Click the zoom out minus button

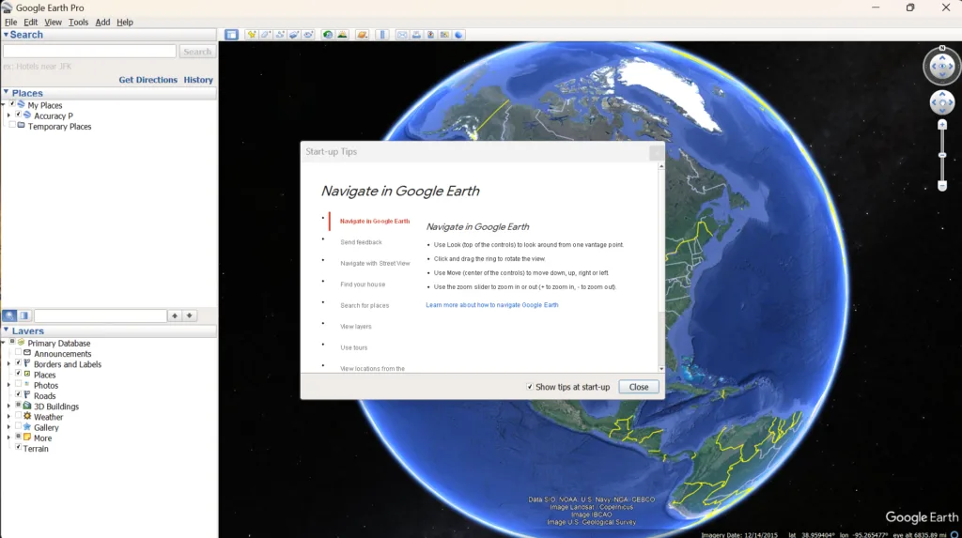pyautogui.click(x=942, y=186)
